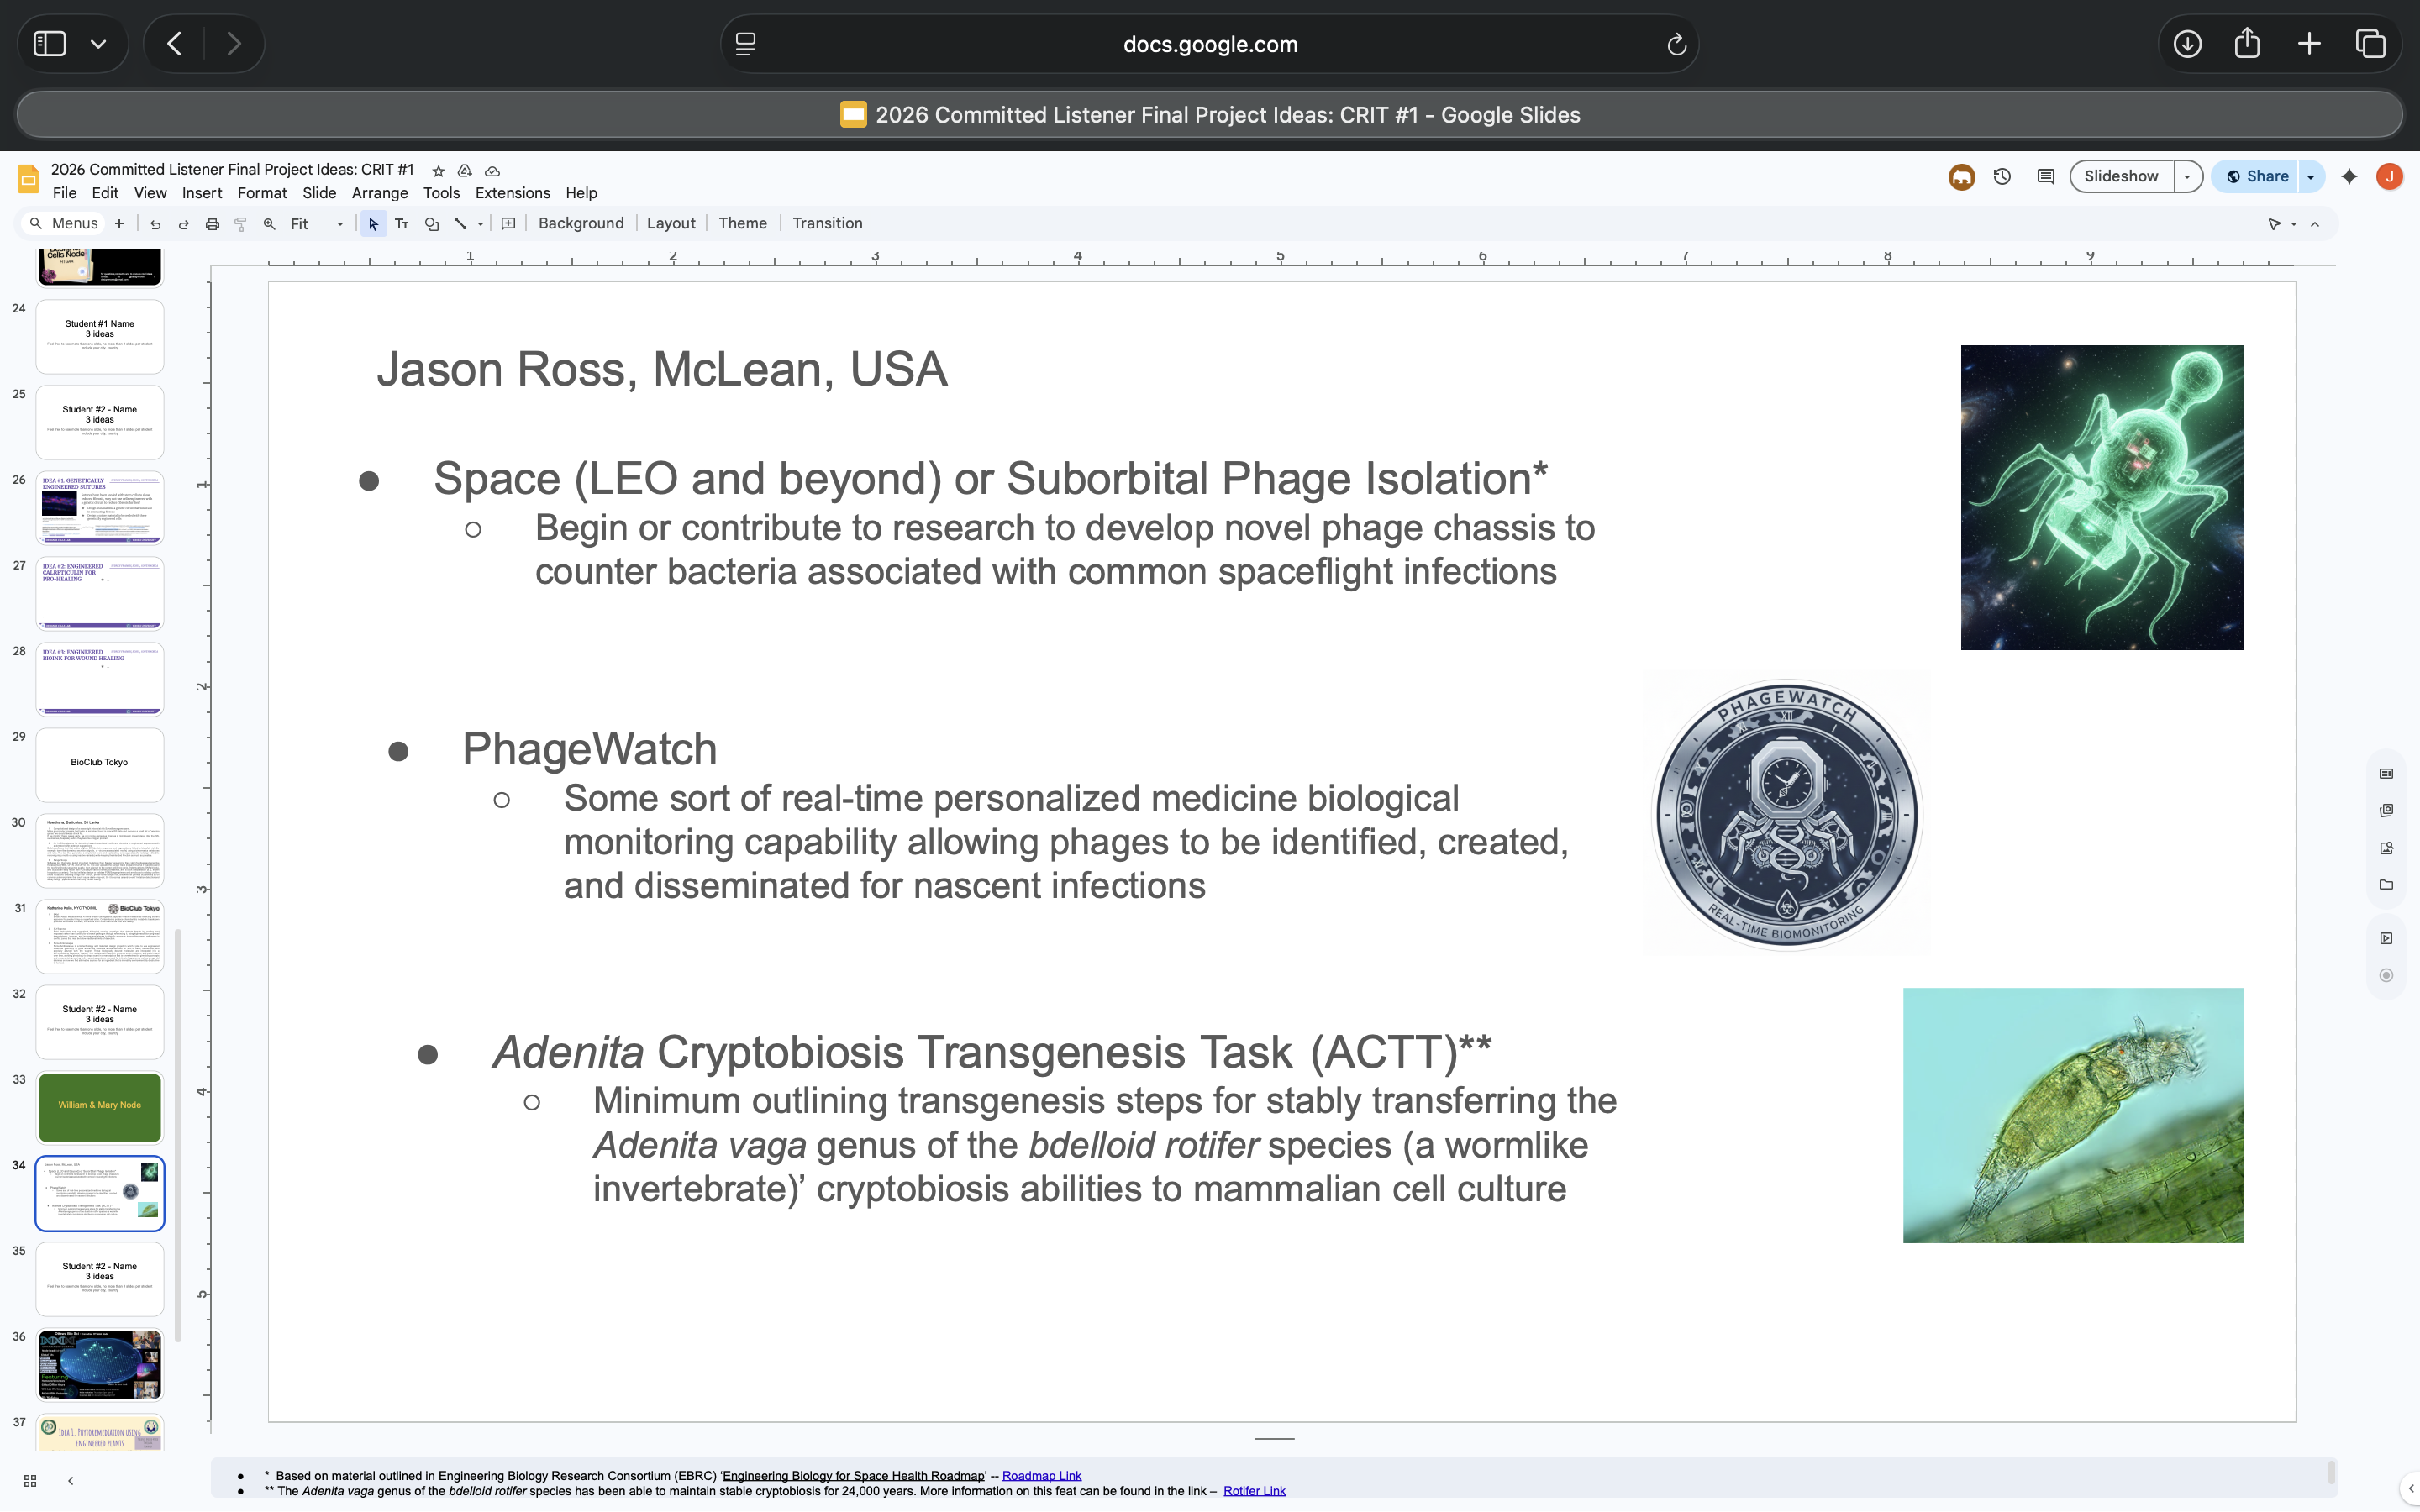Screen dimensions: 2420x1512
Task: Click the Print icon
Action: (x=212, y=224)
